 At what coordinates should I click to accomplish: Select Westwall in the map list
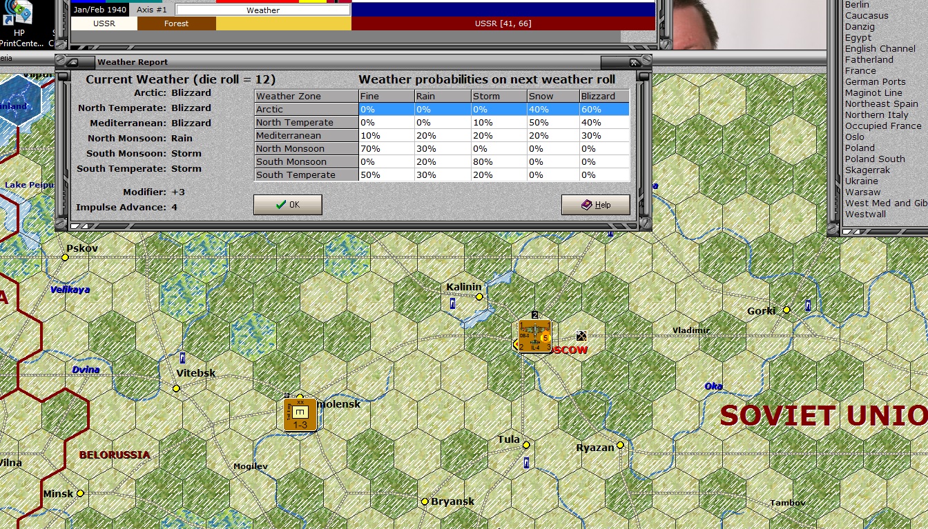pos(865,214)
